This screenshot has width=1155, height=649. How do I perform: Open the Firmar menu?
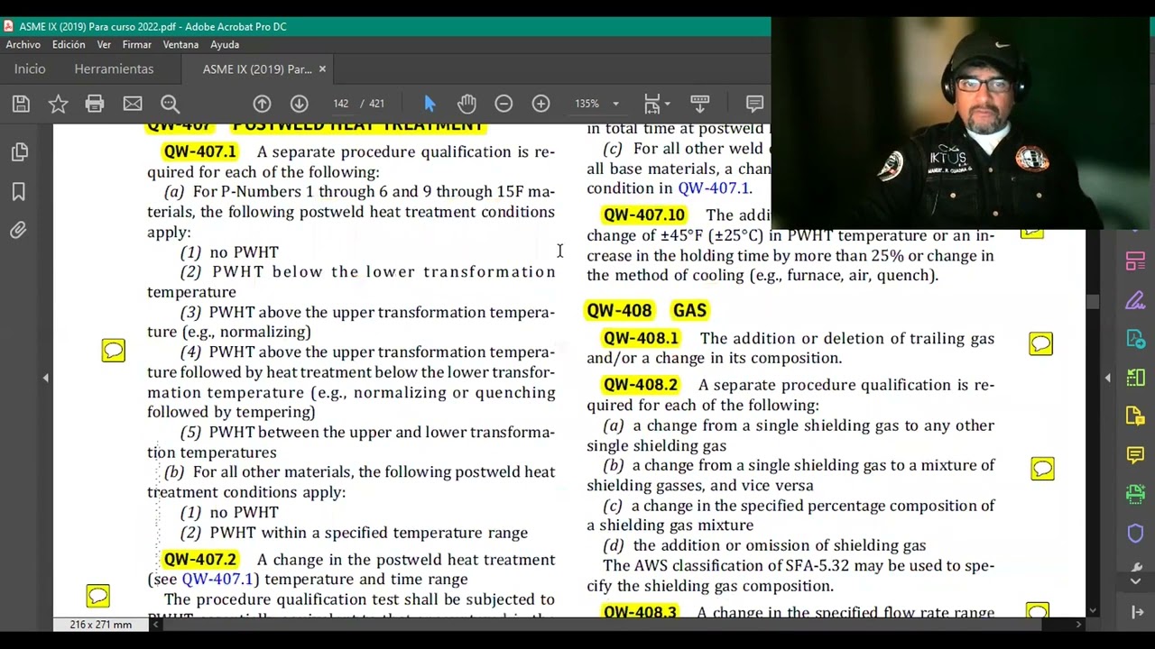[x=137, y=45]
